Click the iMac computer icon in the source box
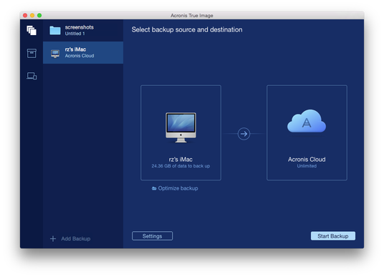Viewport: 384px width, 277px height. tap(181, 127)
